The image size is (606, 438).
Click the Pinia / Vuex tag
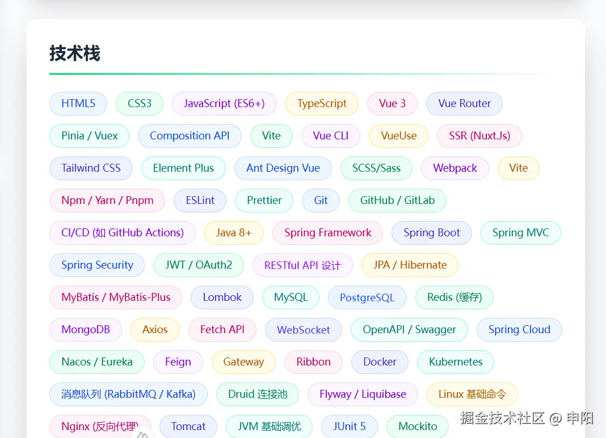pos(89,136)
